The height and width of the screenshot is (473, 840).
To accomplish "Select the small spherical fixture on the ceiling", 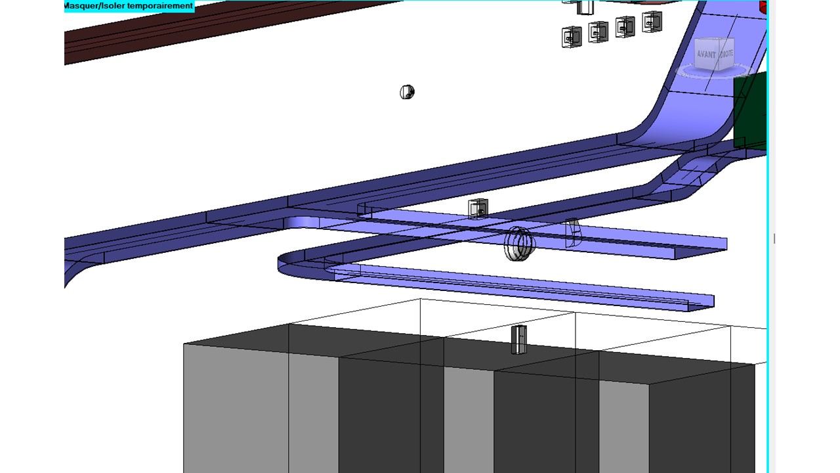I will 407,93.
